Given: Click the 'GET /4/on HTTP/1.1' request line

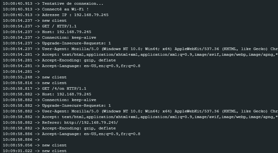Looking at the screenshot, I should (45, 89).
